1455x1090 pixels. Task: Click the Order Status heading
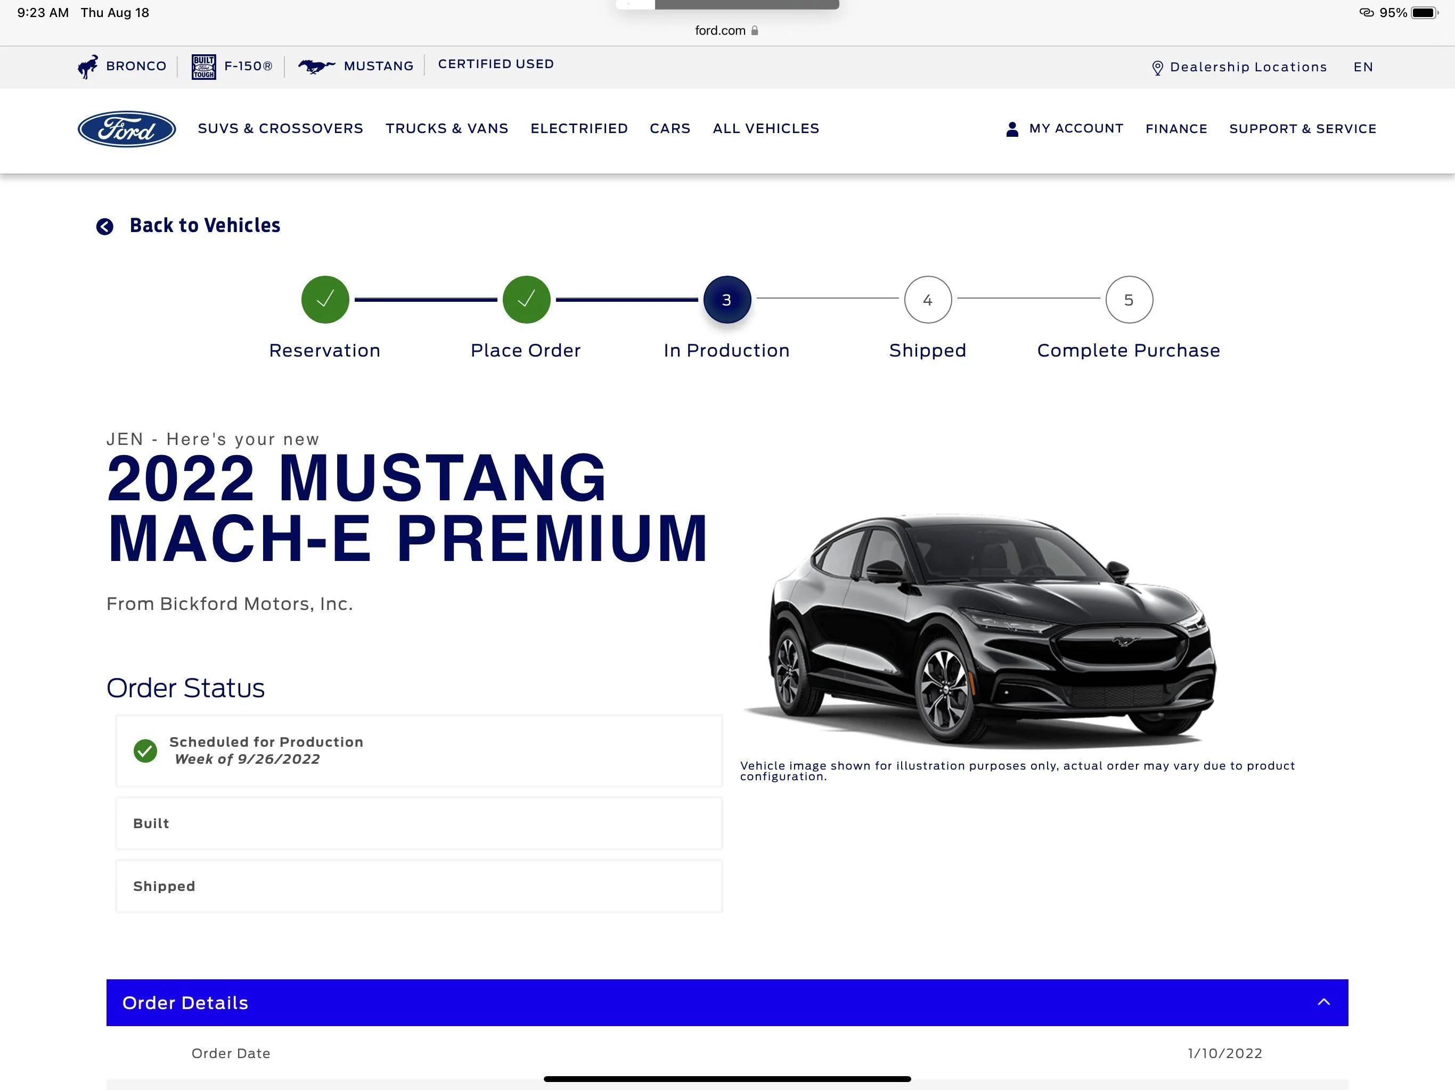point(185,688)
